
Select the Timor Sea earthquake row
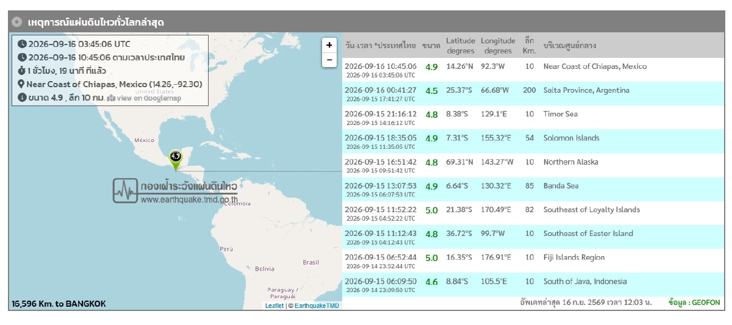[533, 118]
